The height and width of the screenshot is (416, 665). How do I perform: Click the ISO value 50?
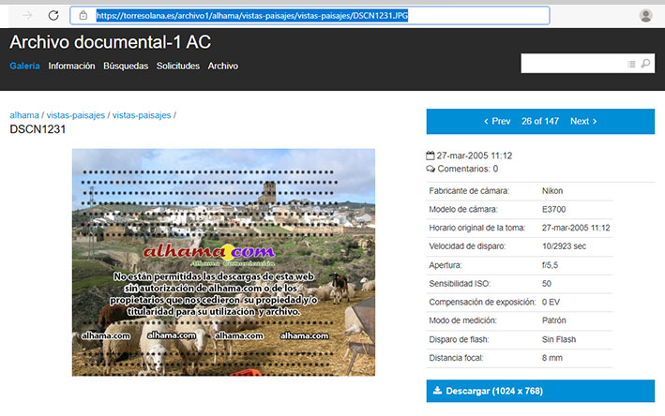(x=547, y=283)
